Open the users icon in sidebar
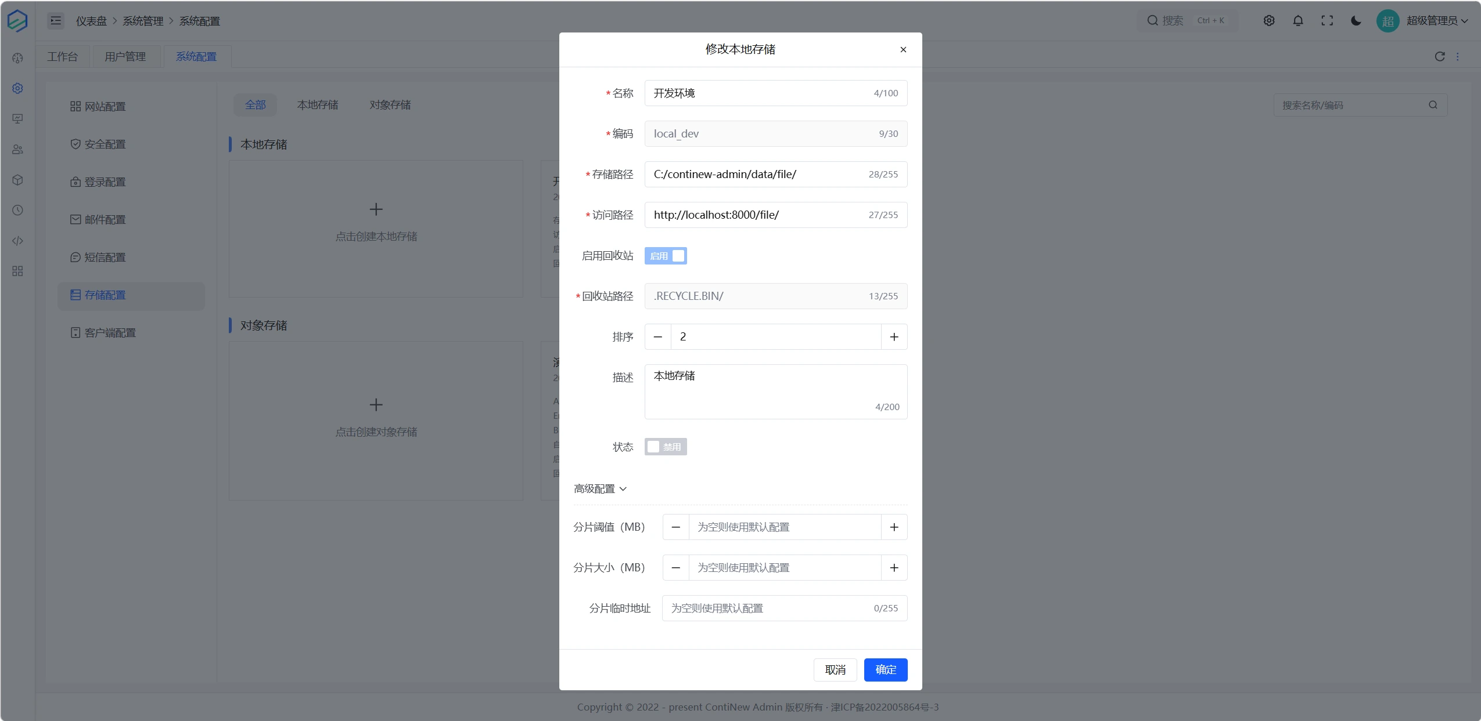Screen dimensions: 1481x721 click(17, 149)
